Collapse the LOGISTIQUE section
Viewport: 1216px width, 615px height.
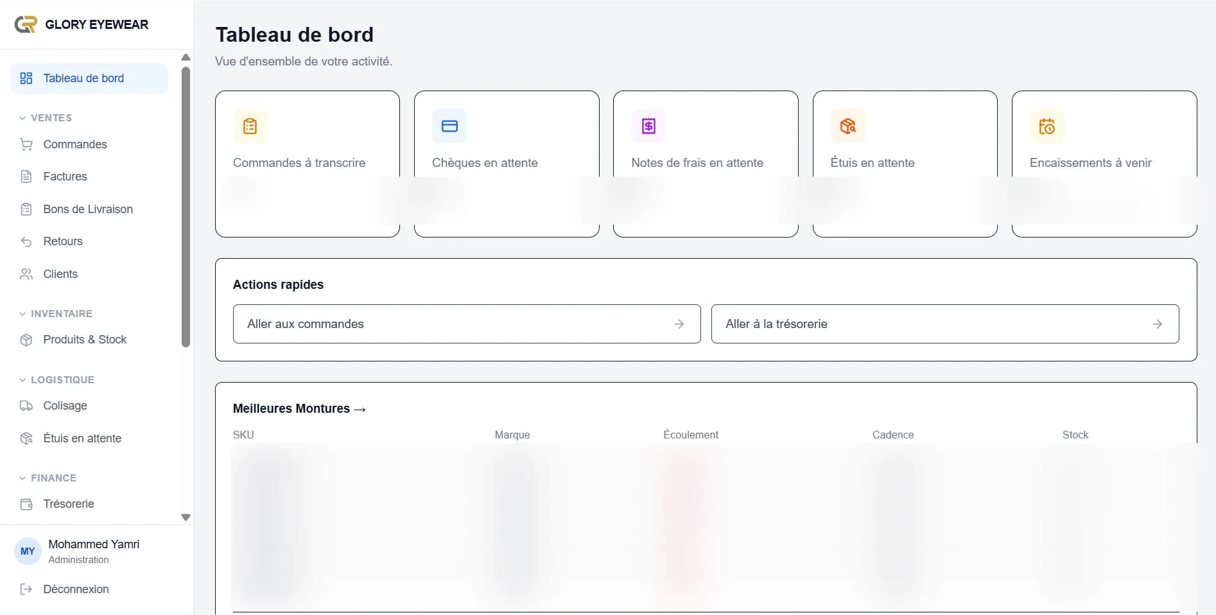click(x=56, y=380)
